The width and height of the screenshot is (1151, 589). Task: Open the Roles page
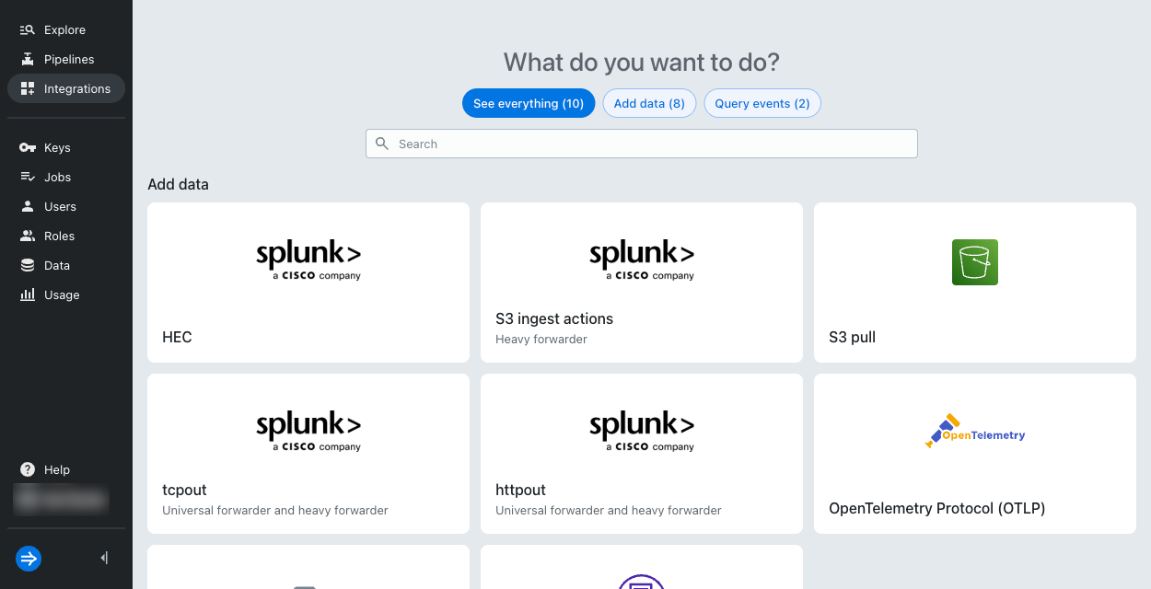(x=66, y=236)
